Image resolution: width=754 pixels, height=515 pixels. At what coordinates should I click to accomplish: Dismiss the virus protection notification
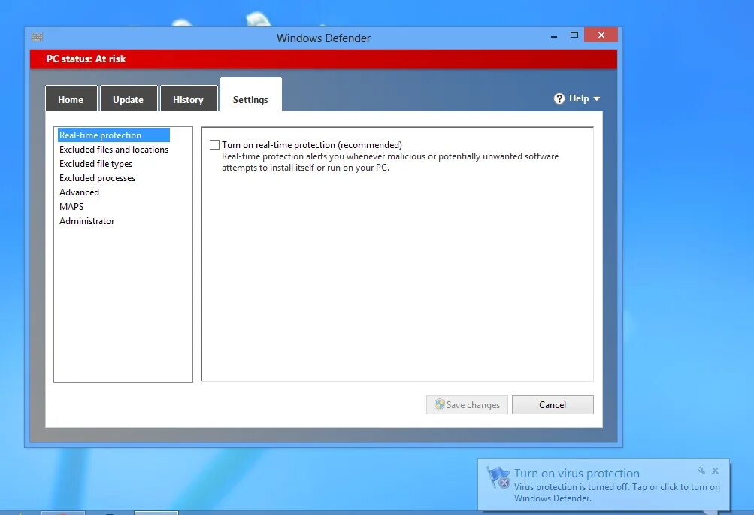(x=715, y=471)
